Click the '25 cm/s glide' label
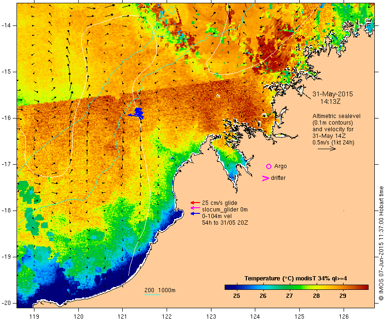387x321 pixels. click(219, 203)
